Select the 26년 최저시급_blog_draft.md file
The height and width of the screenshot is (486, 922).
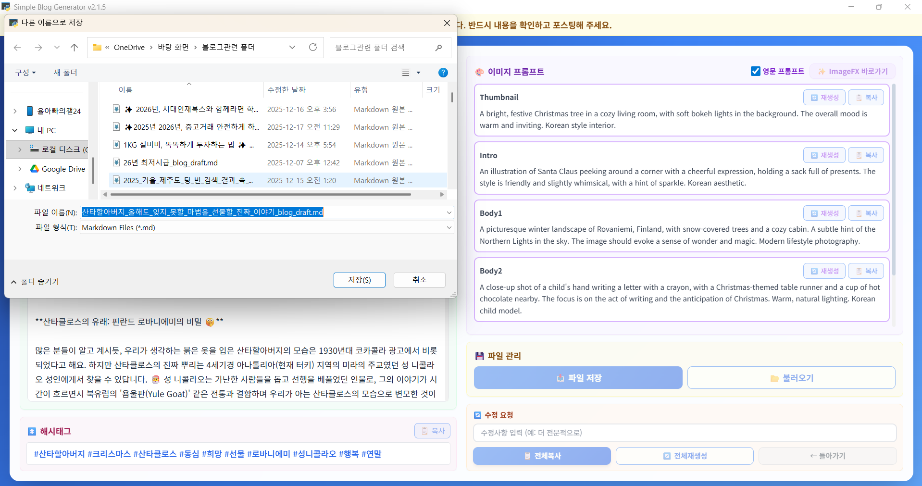tap(170, 162)
